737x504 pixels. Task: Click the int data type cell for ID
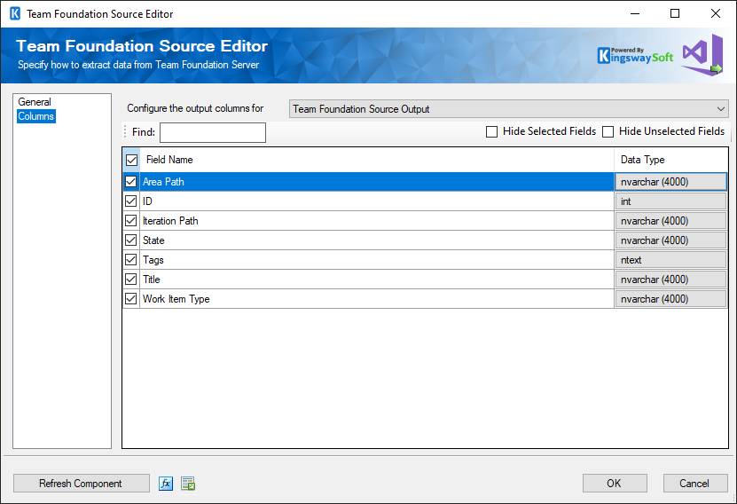pos(670,201)
